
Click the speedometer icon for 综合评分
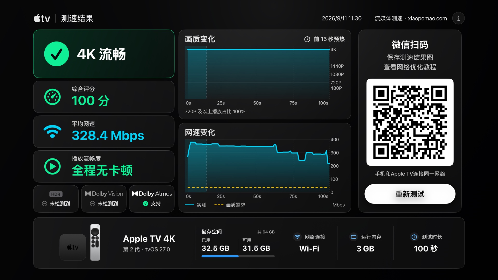coord(52,97)
